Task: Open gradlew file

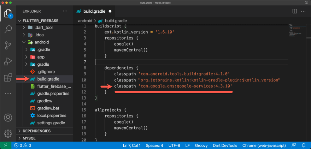Action: tap(45, 101)
